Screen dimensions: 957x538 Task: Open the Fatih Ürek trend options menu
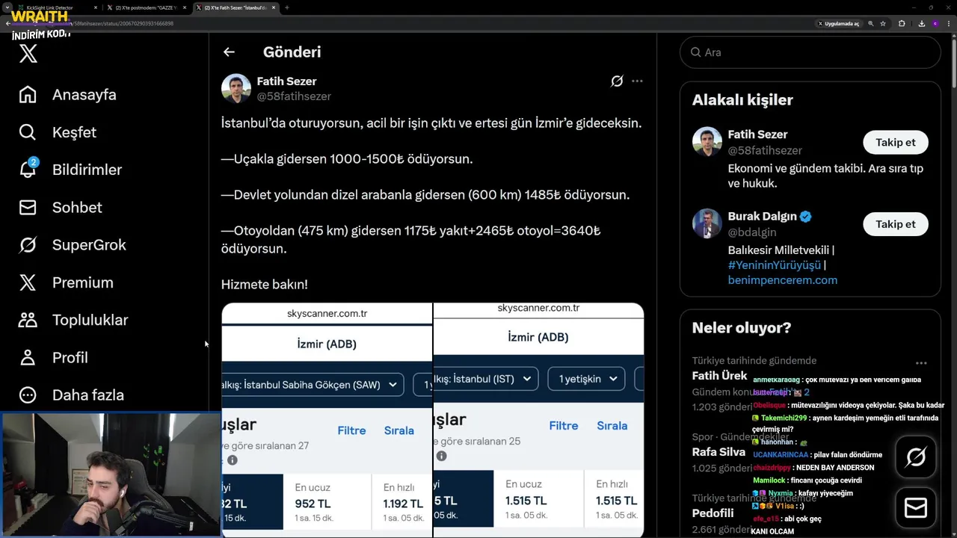pos(921,363)
